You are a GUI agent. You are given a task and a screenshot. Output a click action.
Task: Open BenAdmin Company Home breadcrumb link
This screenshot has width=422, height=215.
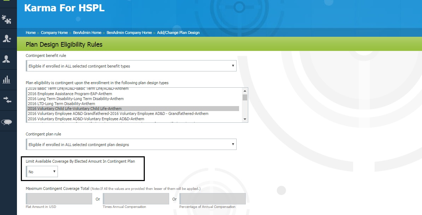point(129,33)
